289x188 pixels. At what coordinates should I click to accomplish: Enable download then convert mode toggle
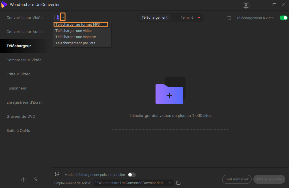tap(132, 175)
